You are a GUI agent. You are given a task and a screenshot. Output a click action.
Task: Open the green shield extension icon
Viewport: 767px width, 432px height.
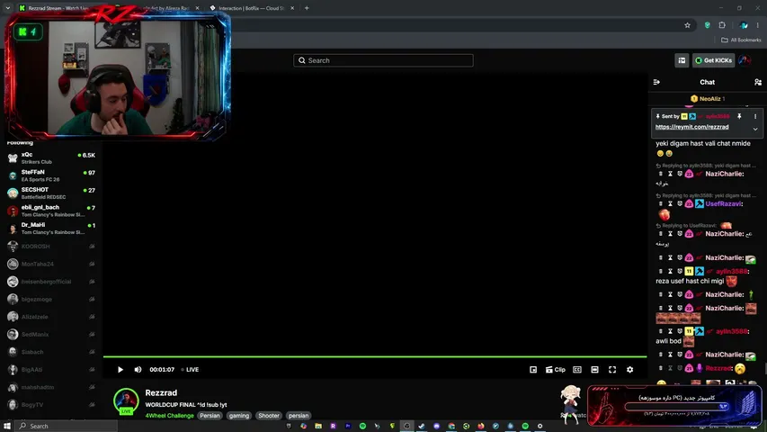[x=708, y=25]
